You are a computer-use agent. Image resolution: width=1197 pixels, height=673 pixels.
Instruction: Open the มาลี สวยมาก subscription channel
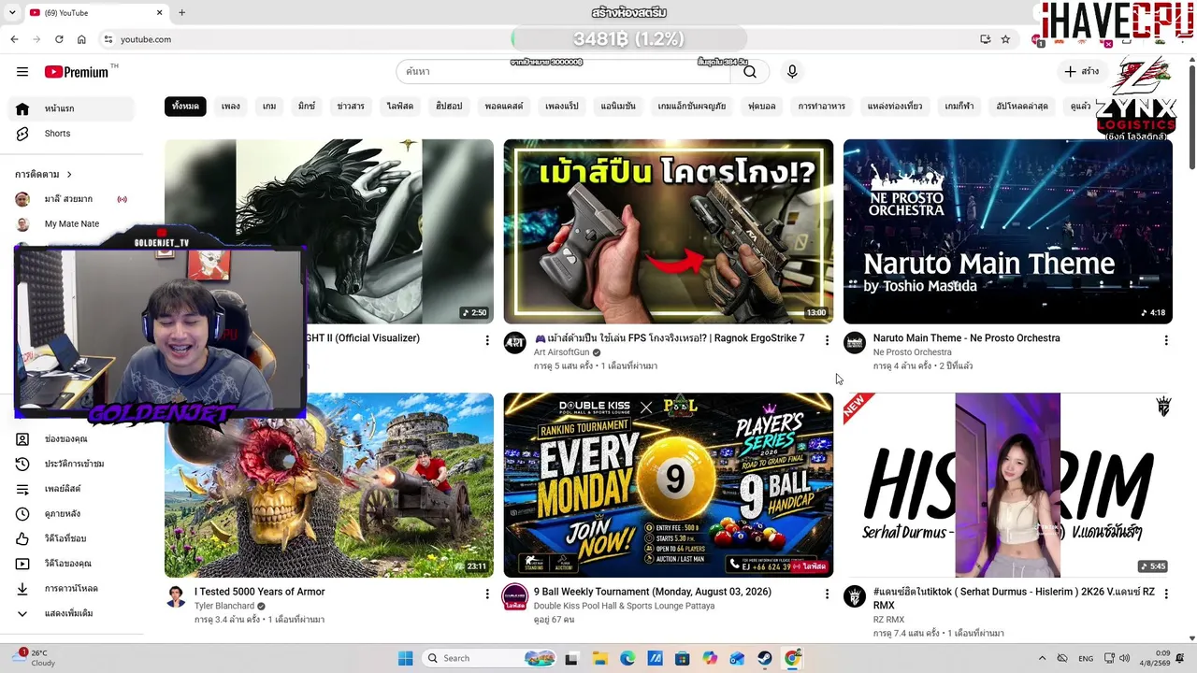coord(71,199)
